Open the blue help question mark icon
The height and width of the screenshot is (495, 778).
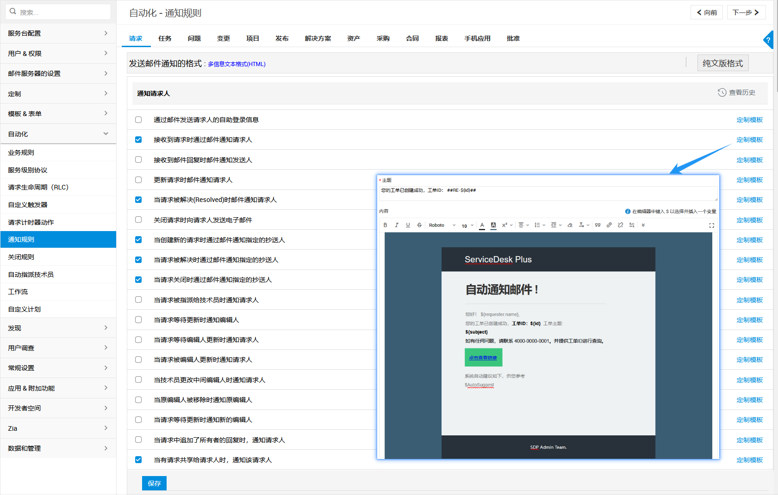(x=768, y=40)
